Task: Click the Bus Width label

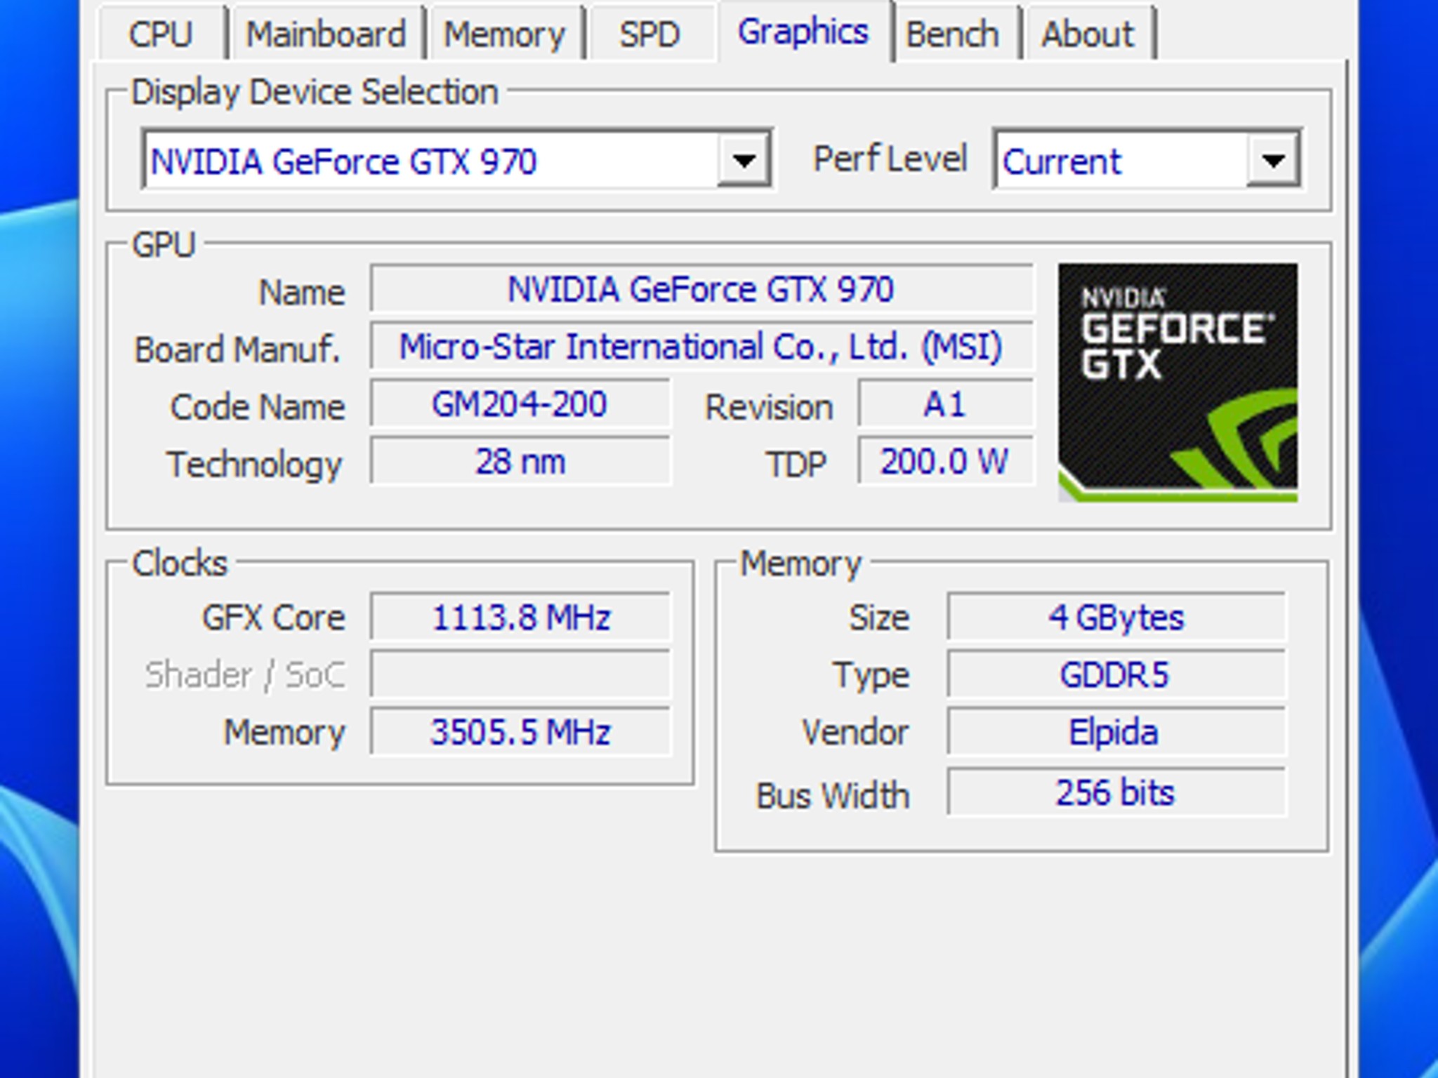Action: point(833,795)
